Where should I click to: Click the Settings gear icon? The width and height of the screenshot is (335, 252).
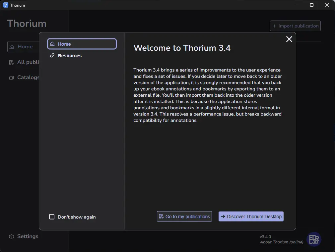coord(12,237)
